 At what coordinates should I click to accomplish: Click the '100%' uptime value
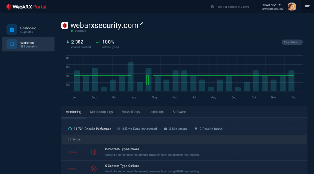108,42
